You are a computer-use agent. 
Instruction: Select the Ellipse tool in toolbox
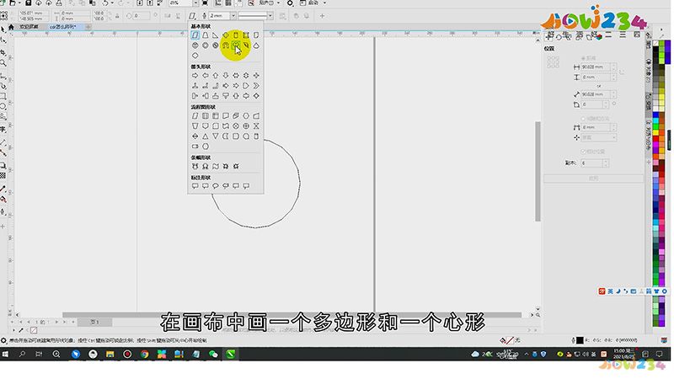point(3,106)
